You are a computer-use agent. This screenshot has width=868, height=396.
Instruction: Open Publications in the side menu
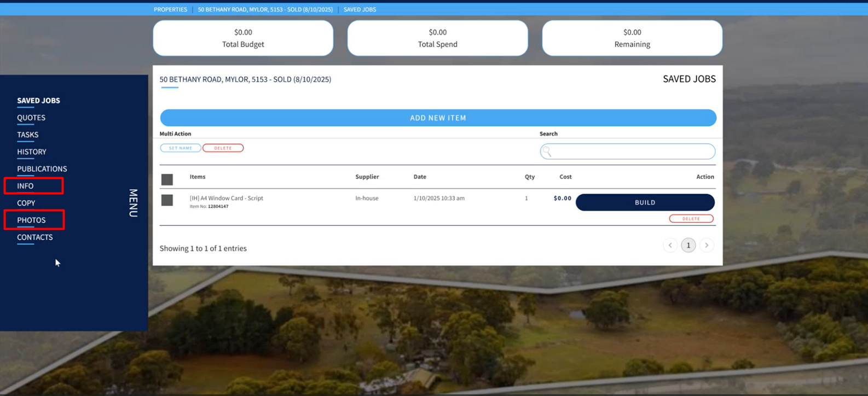(42, 169)
